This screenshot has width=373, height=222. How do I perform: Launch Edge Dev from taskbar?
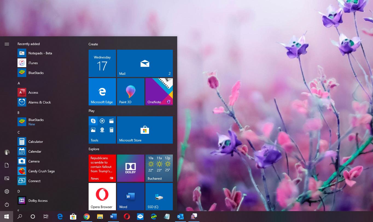[153, 217]
